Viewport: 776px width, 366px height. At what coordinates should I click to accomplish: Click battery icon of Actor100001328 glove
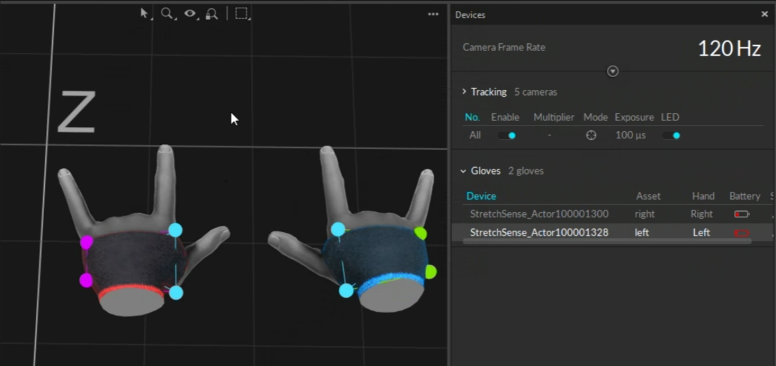(741, 233)
